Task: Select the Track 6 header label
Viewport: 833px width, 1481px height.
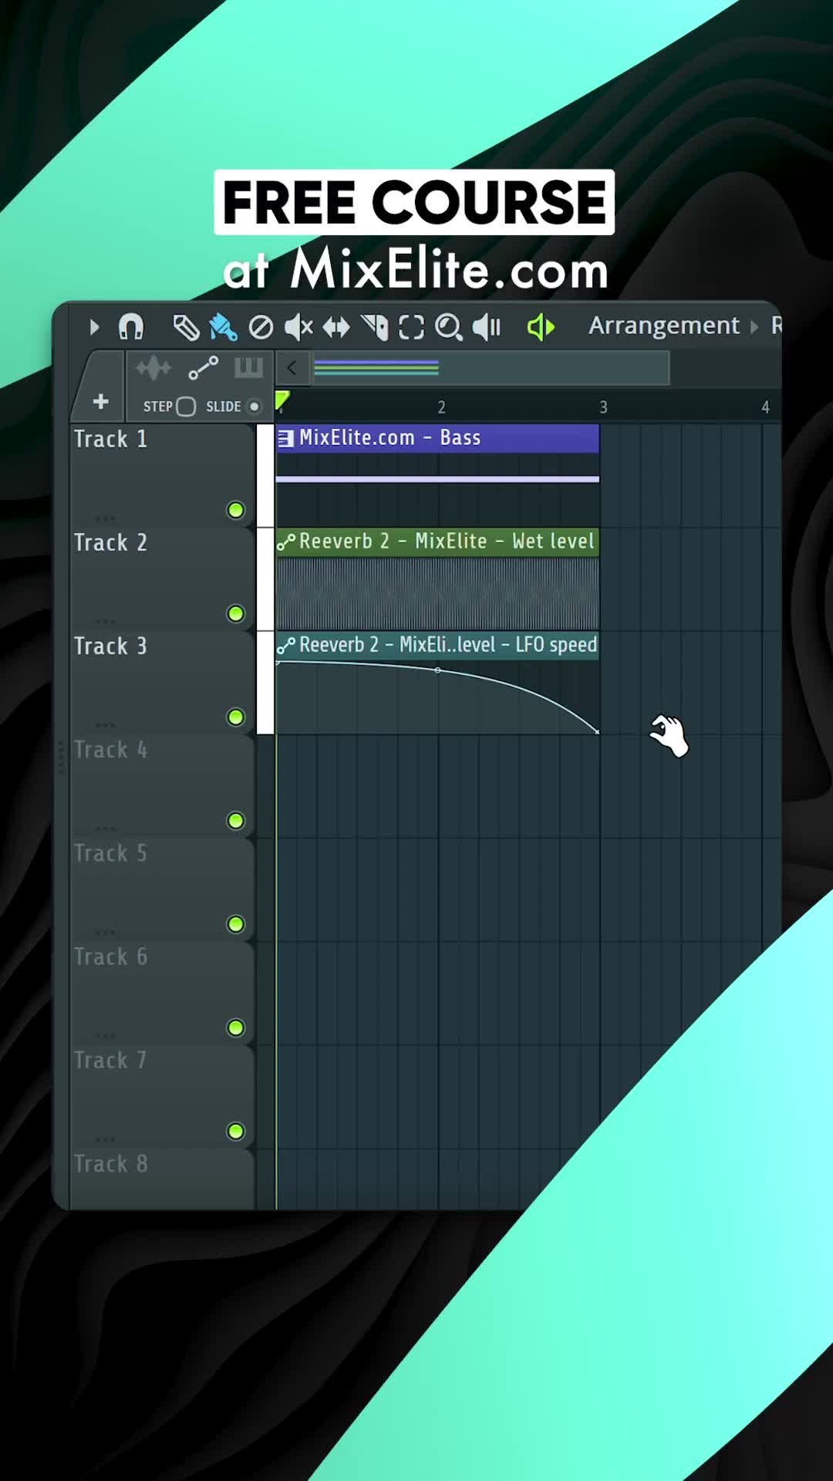Action: click(110, 956)
